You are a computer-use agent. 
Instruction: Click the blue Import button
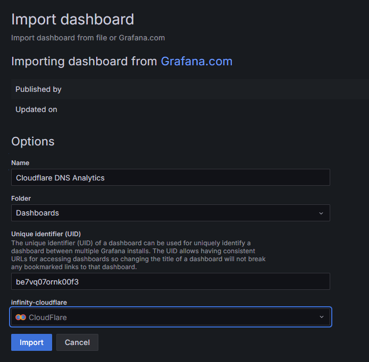click(31, 342)
